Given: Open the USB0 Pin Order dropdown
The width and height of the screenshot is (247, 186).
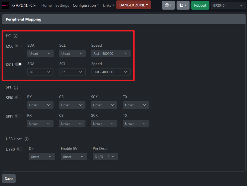Looking at the screenshot, I should (x=105, y=157).
